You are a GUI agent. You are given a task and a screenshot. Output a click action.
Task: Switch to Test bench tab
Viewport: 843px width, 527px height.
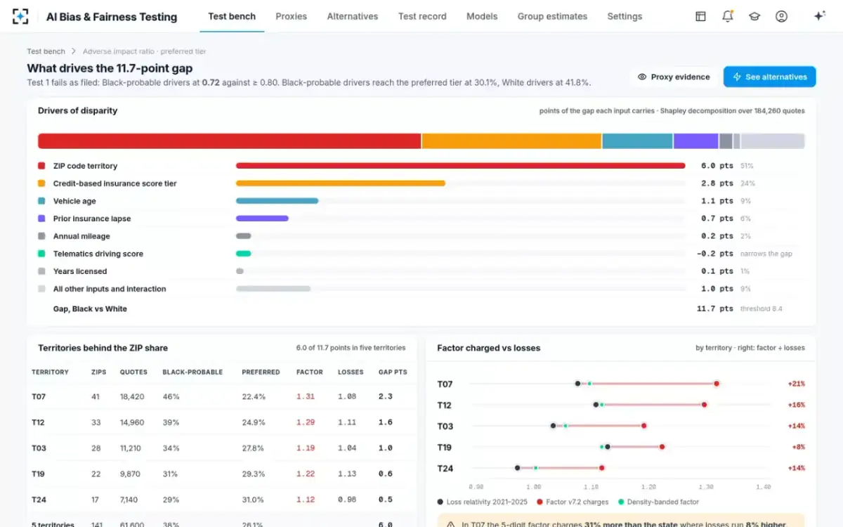point(232,16)
